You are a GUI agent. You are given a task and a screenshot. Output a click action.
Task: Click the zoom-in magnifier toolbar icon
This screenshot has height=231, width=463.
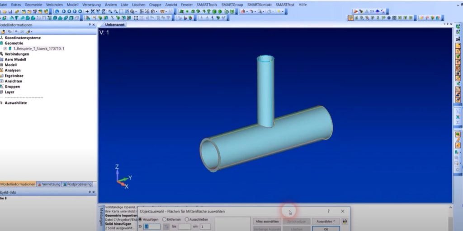click(111, 11)
